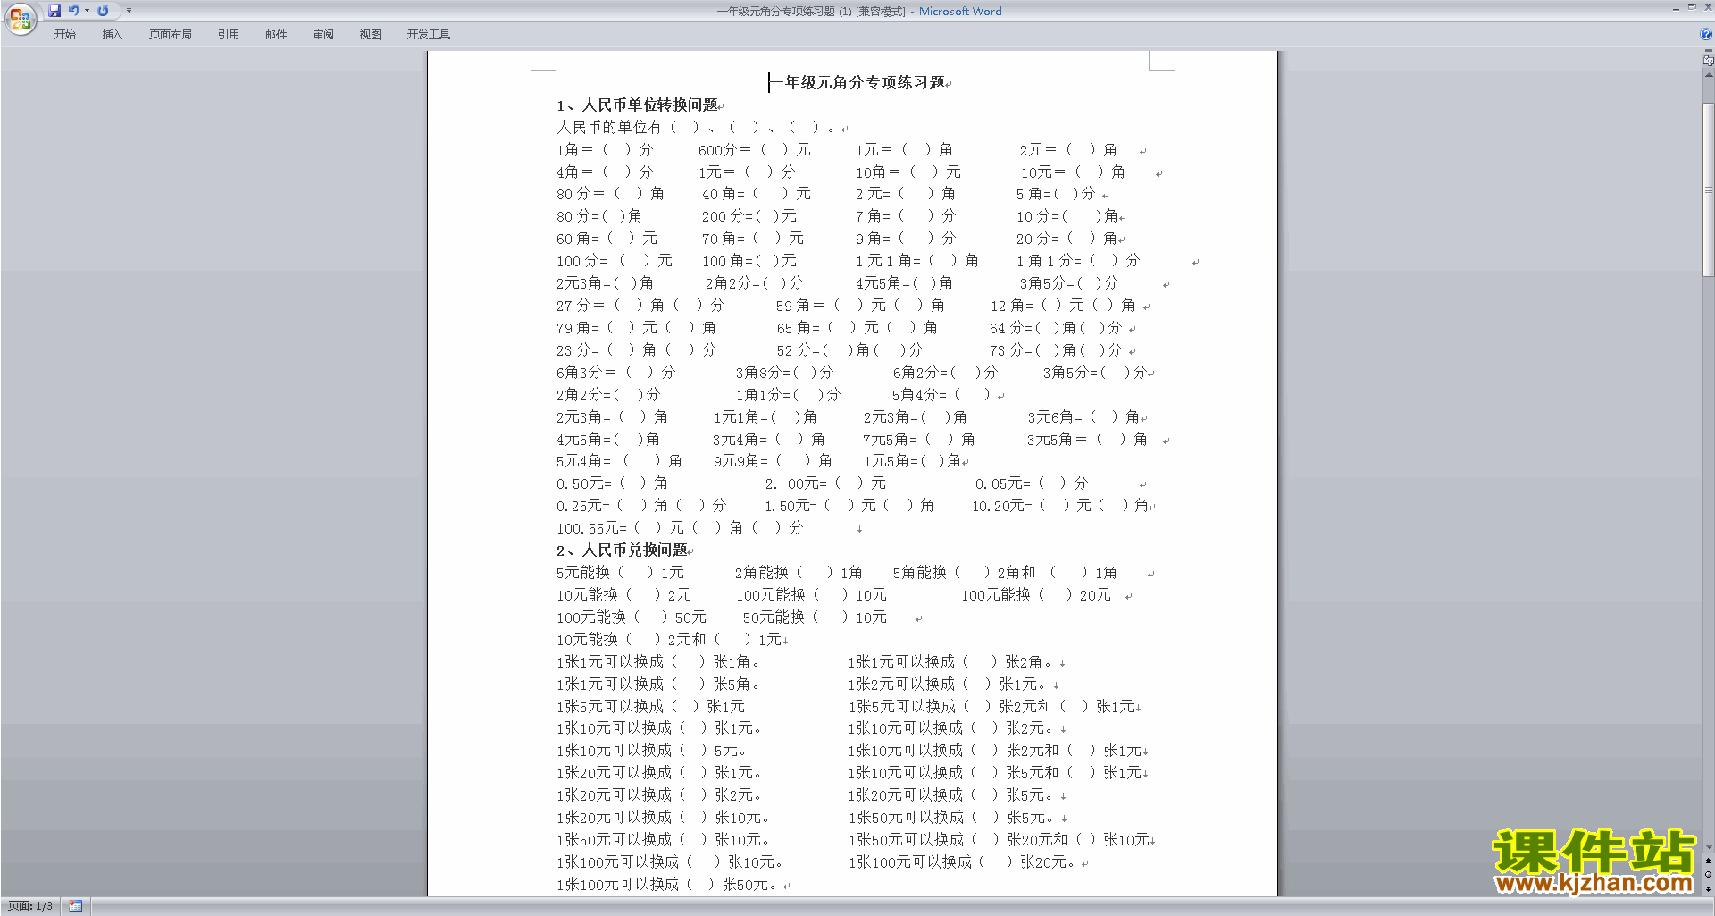Switch to the 引用 ribbon tab
This screenshot has width=1715, height=916.
(229, 35)
